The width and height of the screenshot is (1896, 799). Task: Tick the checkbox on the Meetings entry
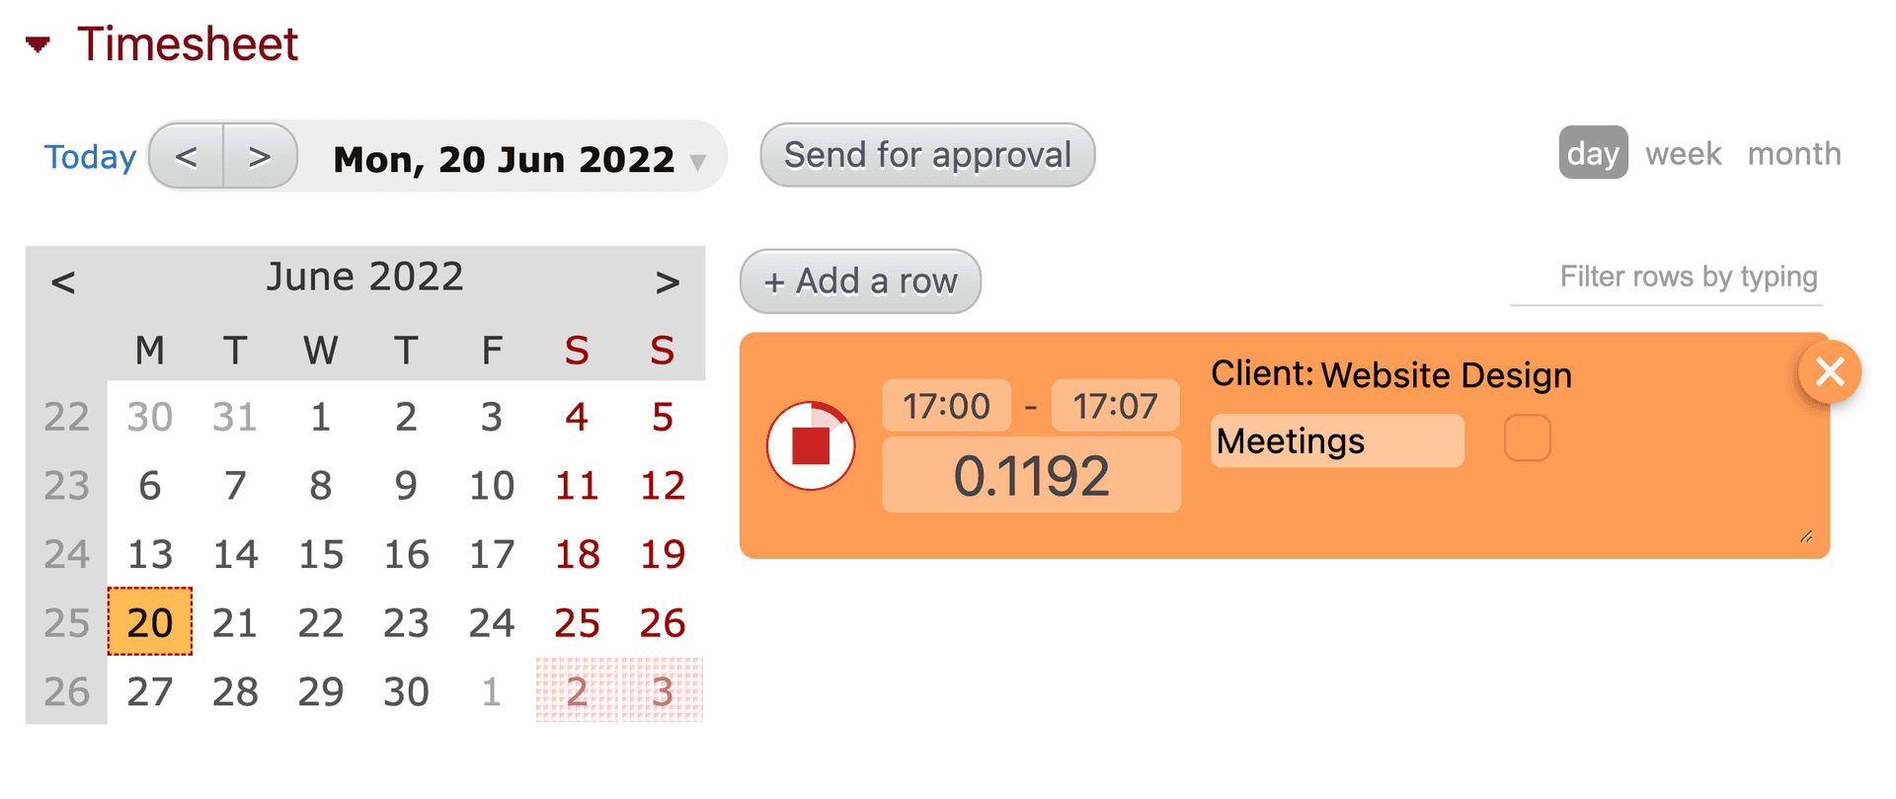[1527, 440]
